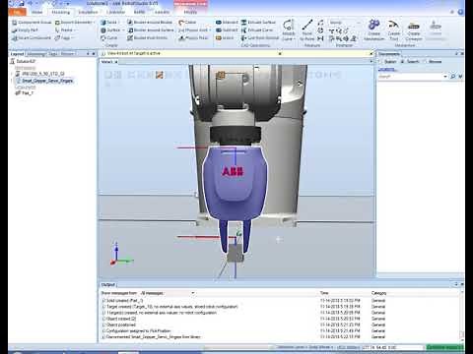Select the Station radio option in Documents

[387, 62]
